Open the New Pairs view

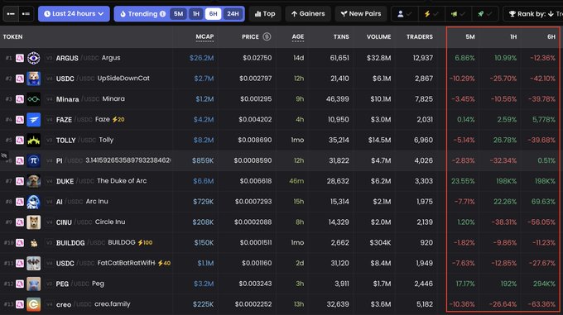click(x=361, y=14)
